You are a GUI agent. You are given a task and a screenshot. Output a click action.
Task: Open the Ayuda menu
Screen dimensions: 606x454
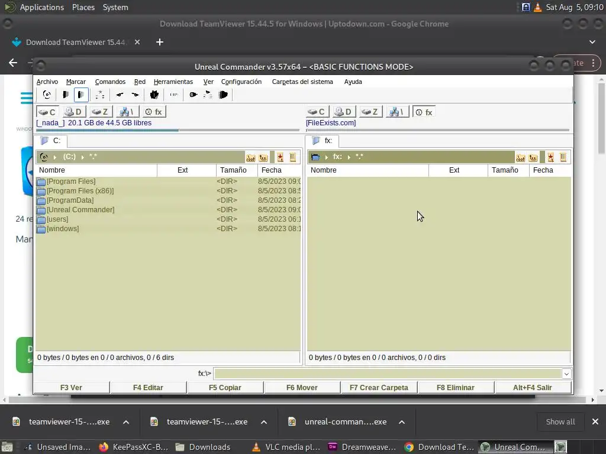(x=353, y=82)
